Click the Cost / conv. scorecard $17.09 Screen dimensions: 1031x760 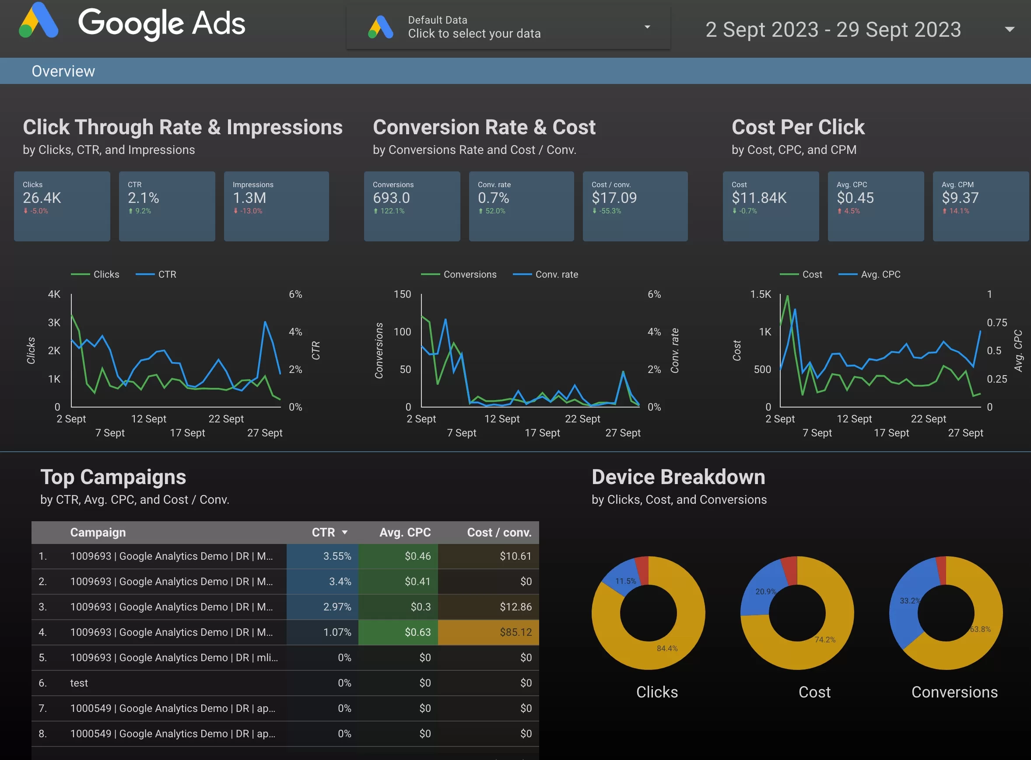coord(635,206)
